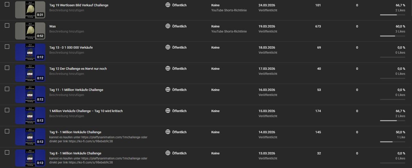Click the 60,0 % like bar for 'Was'
The image size is (412, 168).
pyautogui.click(x=393, y=36)
